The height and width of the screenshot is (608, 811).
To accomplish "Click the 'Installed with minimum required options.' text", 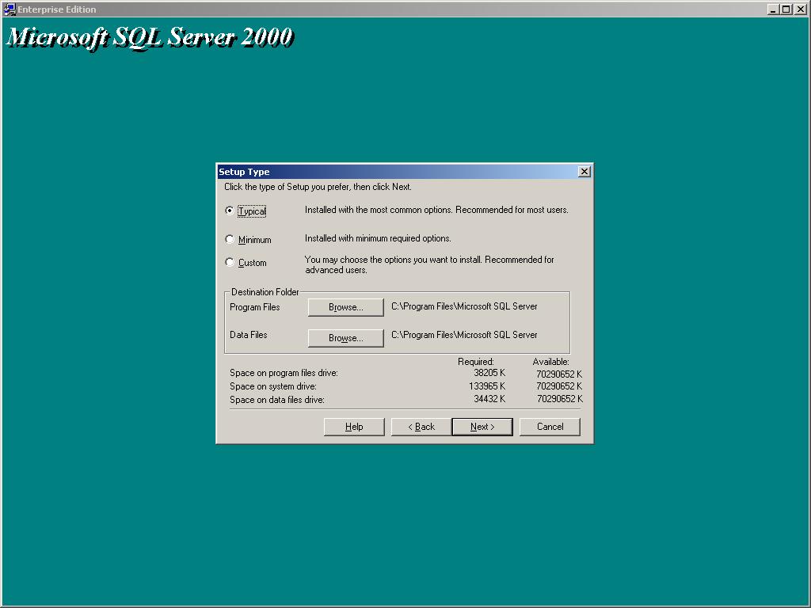I will [378, 238].
